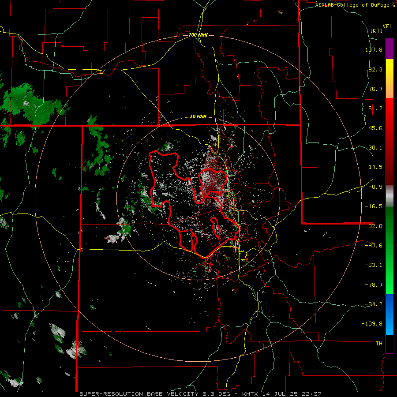Click the 92.3 velocity scale value
The width and height of the screenshot is (397, 397).
[375, 69]
